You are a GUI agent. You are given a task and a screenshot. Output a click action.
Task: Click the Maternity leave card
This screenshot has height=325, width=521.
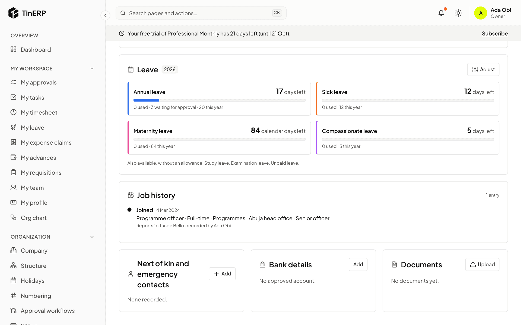coord(219,138)
